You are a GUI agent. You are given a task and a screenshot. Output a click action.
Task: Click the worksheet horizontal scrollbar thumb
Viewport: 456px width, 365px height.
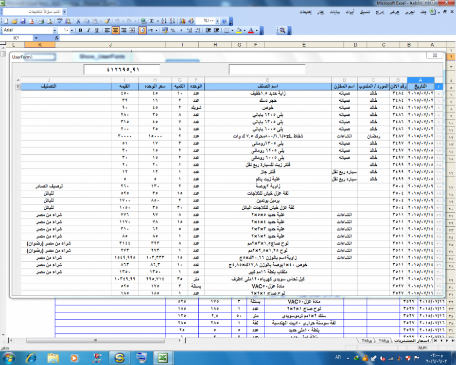pyautogui.click(x=95, y=340)
